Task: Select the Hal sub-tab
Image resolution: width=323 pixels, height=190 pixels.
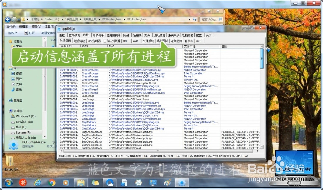Action: pos(125,41)
